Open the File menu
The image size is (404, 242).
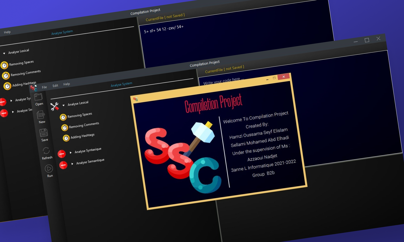pyautogui.click(x=44, y=87)
